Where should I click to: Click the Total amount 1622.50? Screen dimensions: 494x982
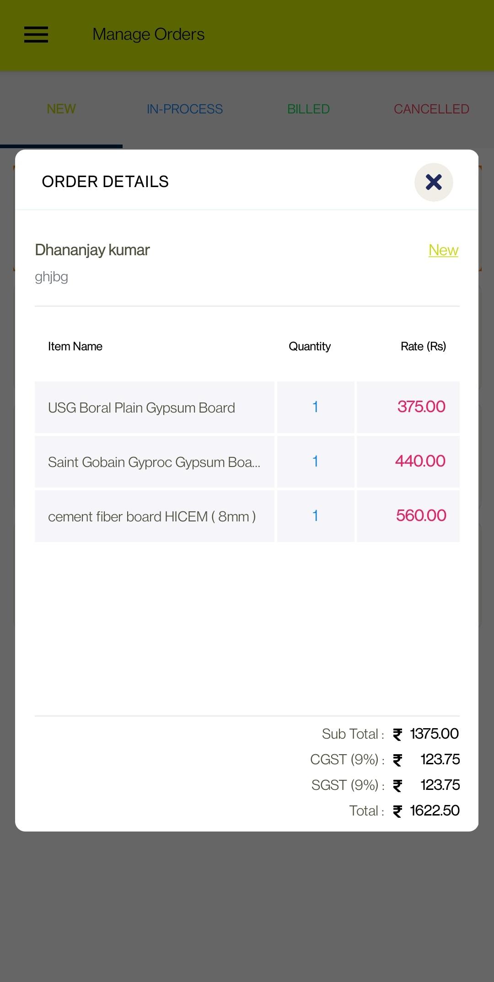tap(435, 810)
